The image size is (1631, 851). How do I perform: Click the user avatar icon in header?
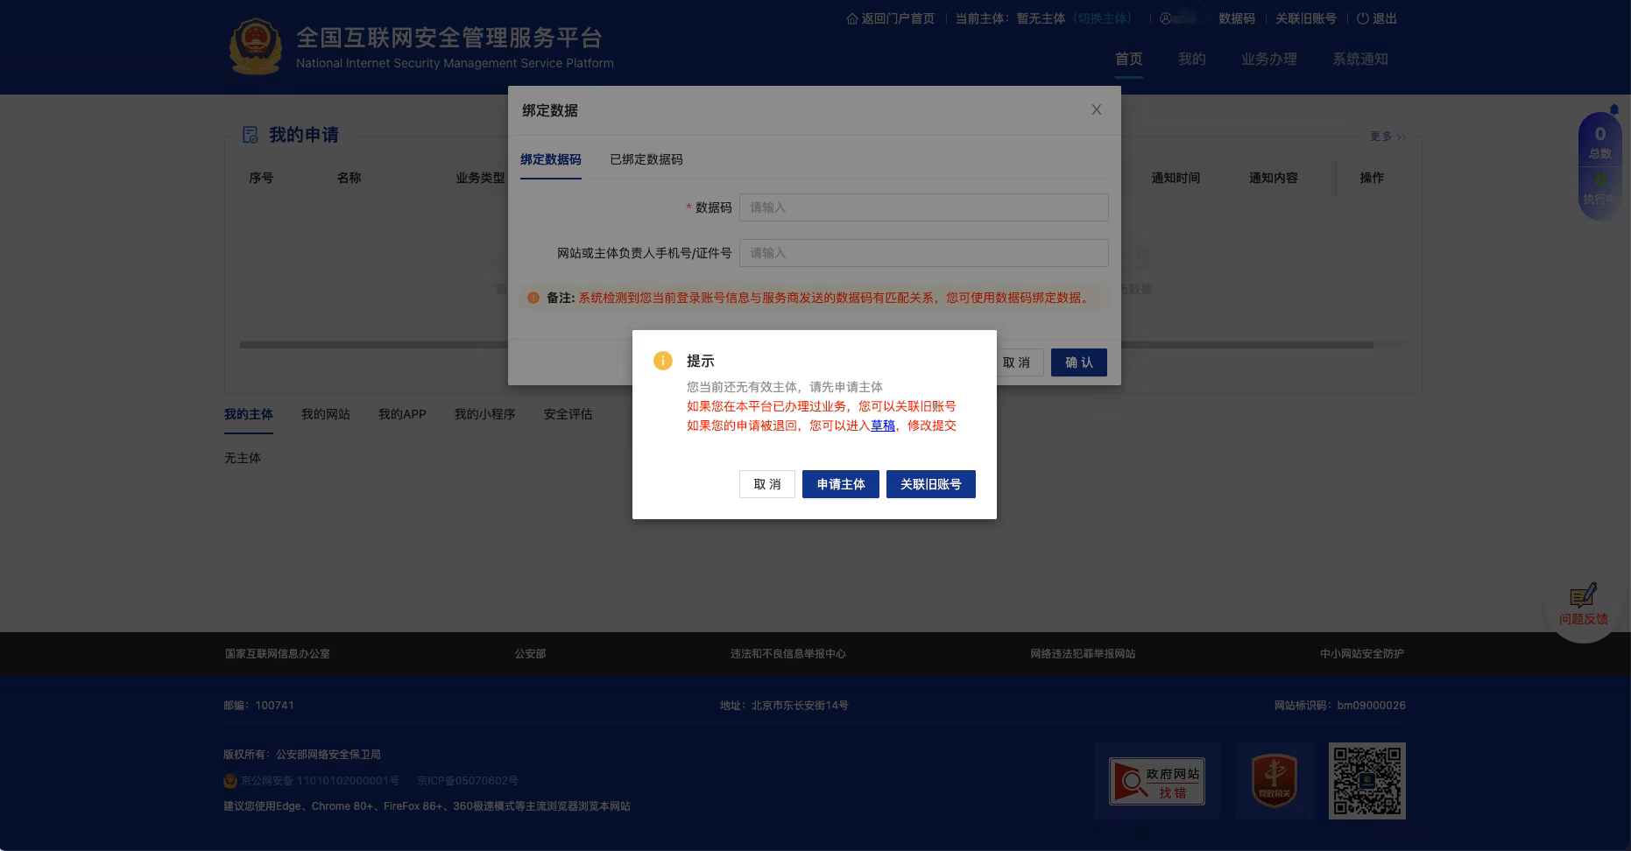(x=1165, y=18)
